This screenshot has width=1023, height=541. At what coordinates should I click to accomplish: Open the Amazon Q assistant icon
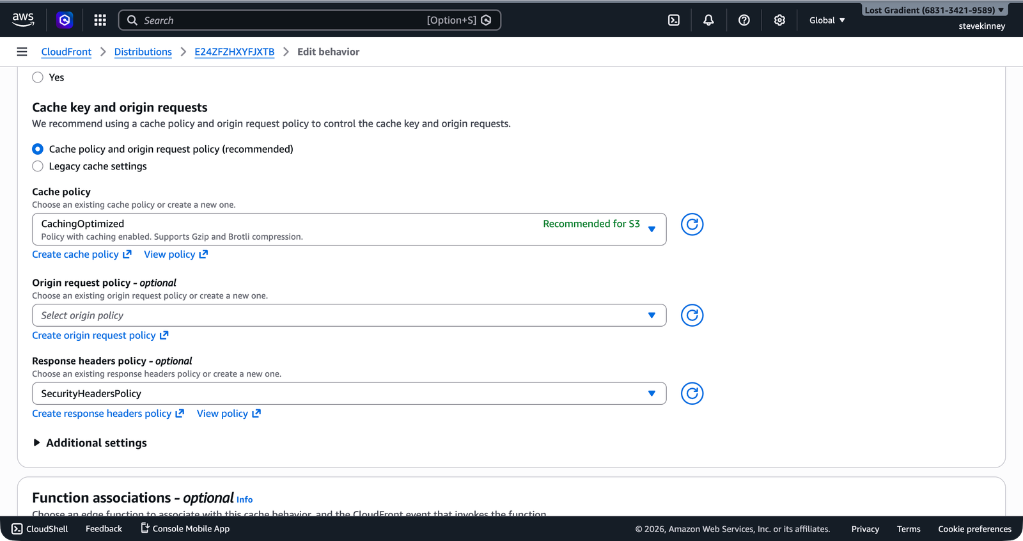click(65, 20)
